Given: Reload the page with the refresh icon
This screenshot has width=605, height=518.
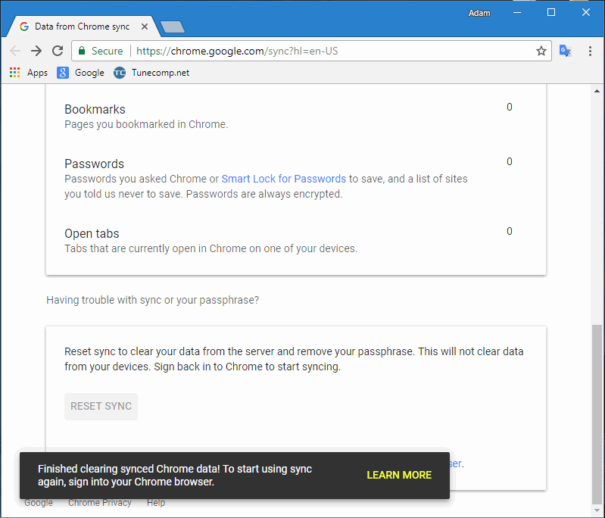Looking at the screenshot, I should click(58, 51).
